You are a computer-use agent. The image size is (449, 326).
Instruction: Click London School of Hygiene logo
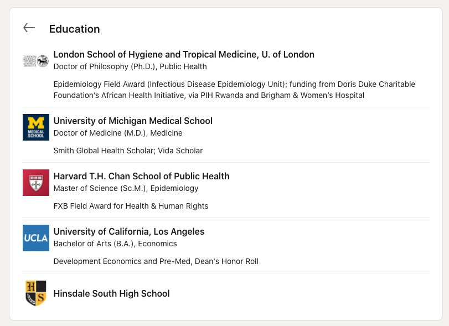pyautogui.click(x=36, y=61)
